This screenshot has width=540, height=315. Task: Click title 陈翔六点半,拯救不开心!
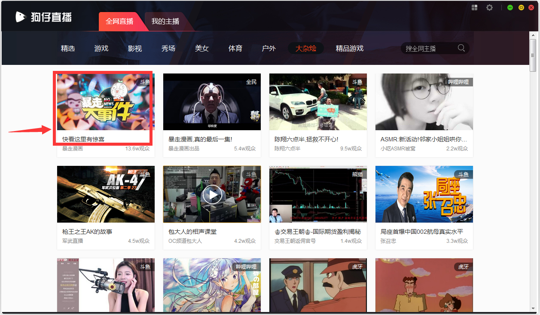tap(306, 139)
